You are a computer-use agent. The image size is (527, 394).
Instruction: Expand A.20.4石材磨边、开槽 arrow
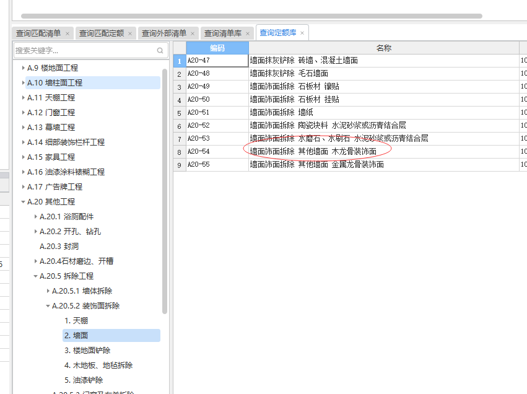point(36,261)
